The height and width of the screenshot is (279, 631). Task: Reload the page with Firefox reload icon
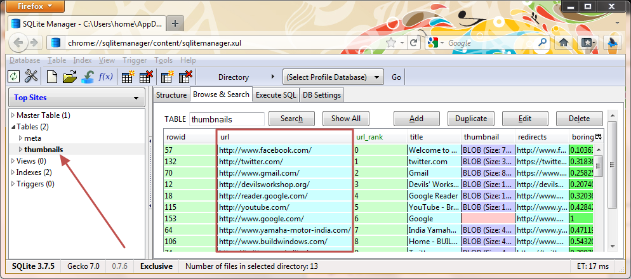[413, 42]
